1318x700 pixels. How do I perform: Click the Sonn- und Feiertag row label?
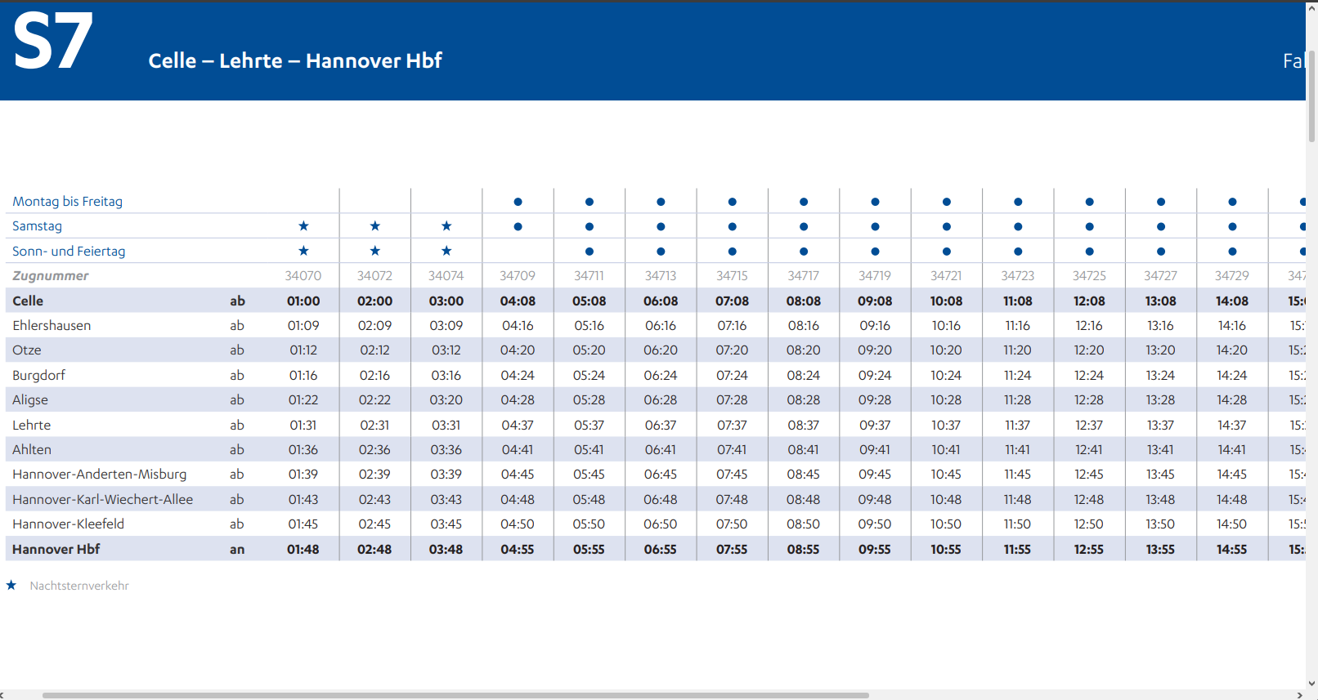(69, 251)
